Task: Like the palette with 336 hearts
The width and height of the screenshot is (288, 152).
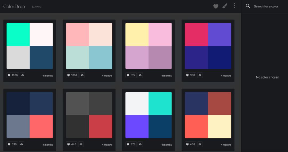Action: (x=190, y=75)
